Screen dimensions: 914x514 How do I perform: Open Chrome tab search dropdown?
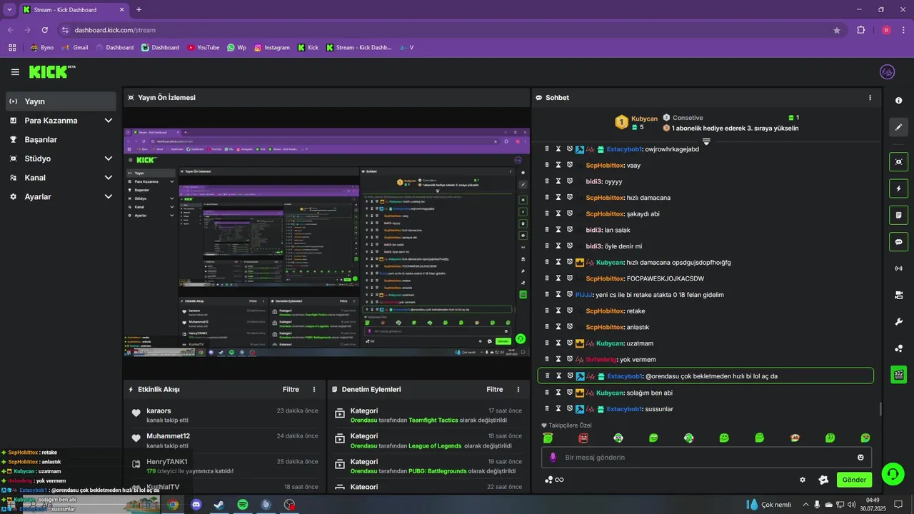coord(9,9)
